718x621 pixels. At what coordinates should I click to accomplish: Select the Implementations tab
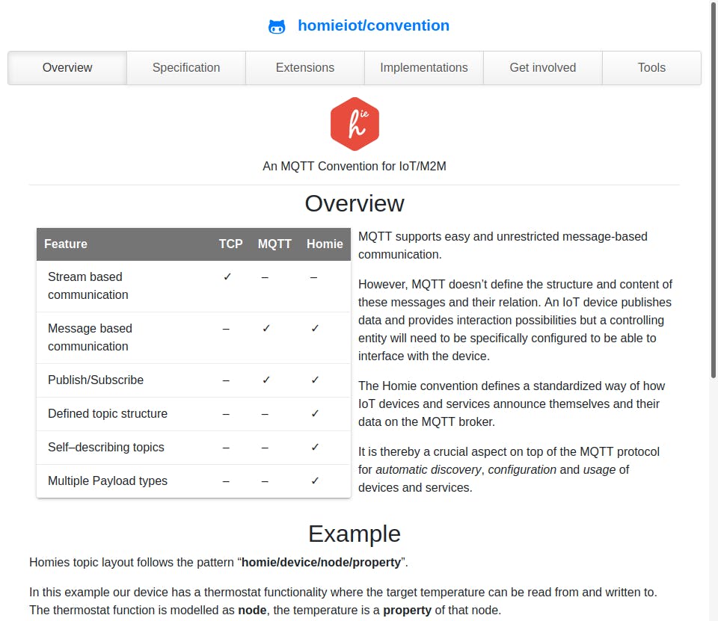[x=424, y=68]
